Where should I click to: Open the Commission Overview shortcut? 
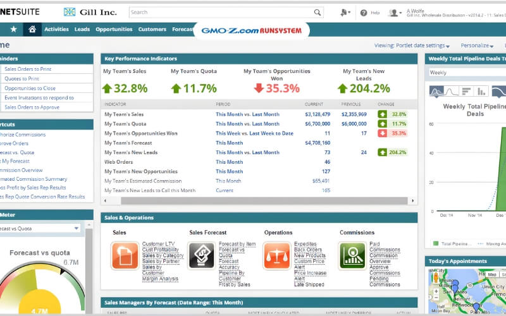coord(22,170)
